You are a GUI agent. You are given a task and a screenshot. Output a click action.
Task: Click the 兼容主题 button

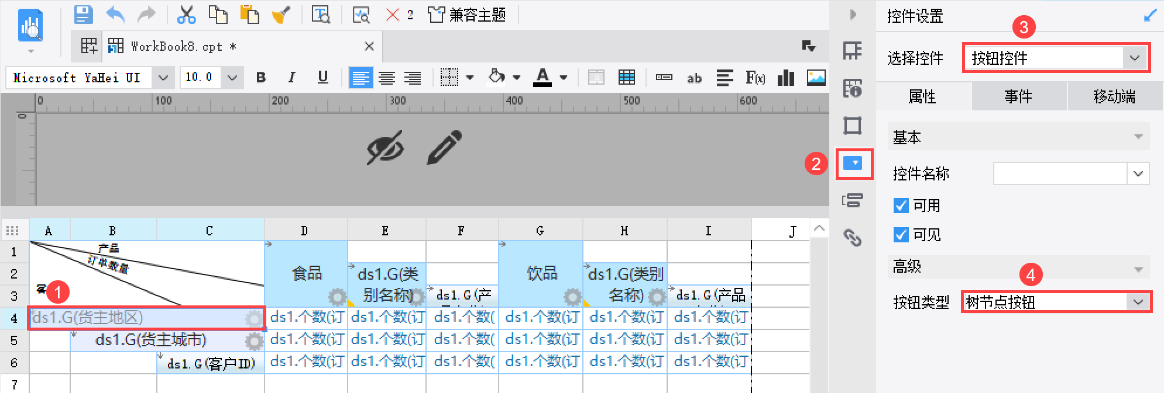(x=466, y=15)
